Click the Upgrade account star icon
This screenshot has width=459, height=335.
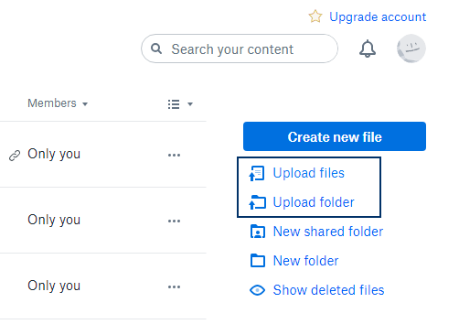315,16
